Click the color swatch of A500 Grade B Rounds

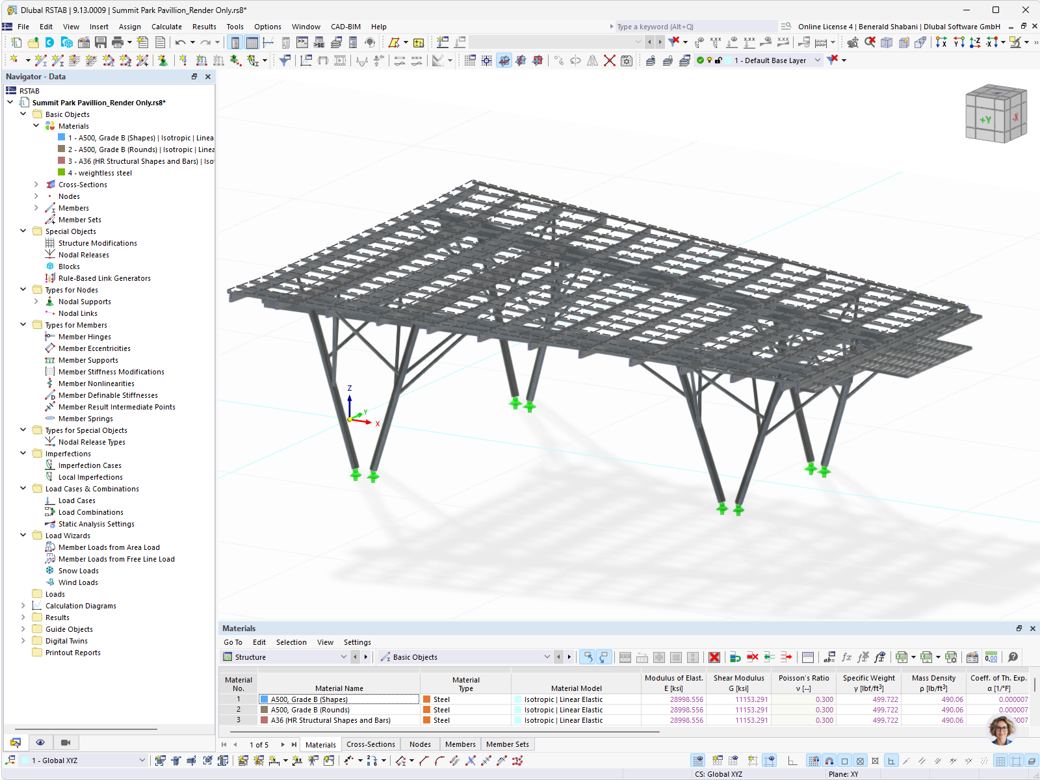(264, 709)
